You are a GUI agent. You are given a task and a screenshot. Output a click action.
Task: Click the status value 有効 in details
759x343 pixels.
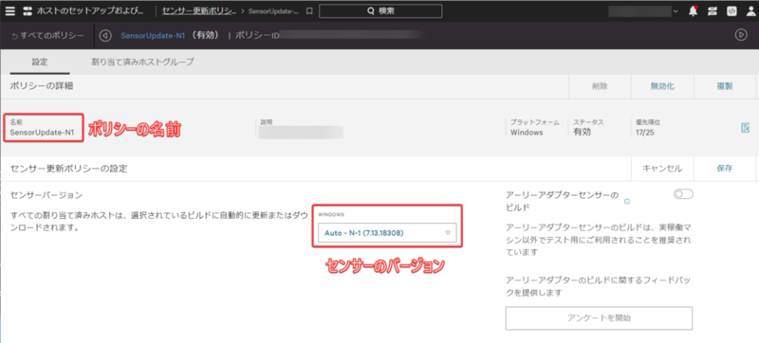582,132
